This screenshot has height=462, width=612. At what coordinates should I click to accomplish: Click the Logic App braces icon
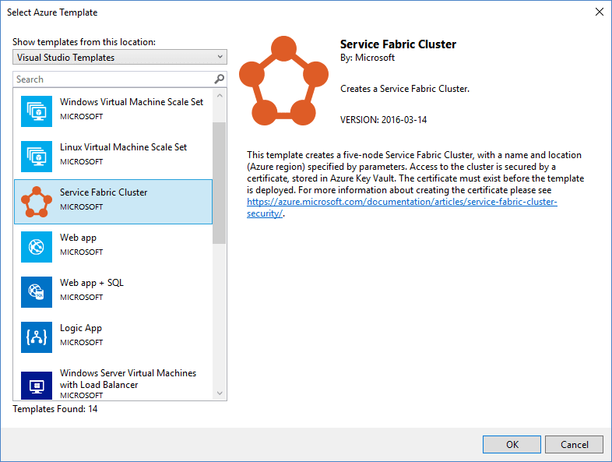pos(37,337)
